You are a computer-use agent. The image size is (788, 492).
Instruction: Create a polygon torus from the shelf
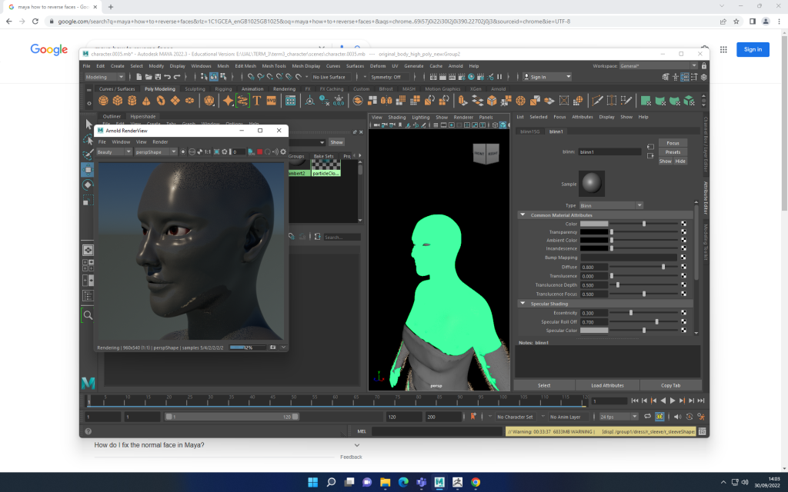click(x=161, y=101)
